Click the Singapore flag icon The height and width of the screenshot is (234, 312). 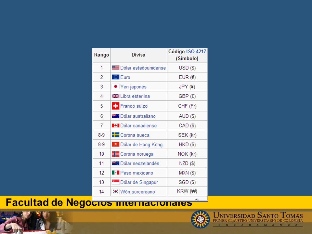click(115, 182)
